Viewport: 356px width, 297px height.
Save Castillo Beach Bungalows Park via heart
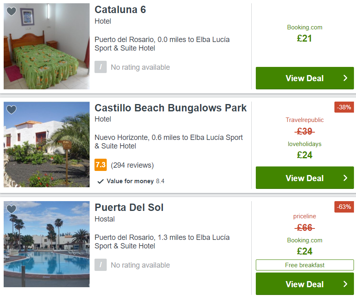(11, 109)
